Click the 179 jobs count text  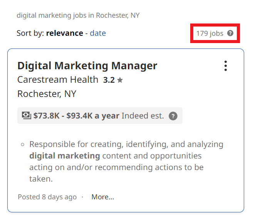(x=210, y=33)
